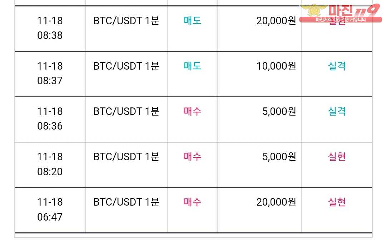Click 실격 result in the 08:36 row
Image resolution: width=386 pixels, height=252 pixels.
coord(337,111)
